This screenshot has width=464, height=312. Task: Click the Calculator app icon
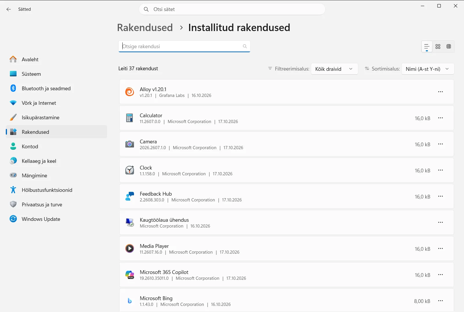coord(130,118)
